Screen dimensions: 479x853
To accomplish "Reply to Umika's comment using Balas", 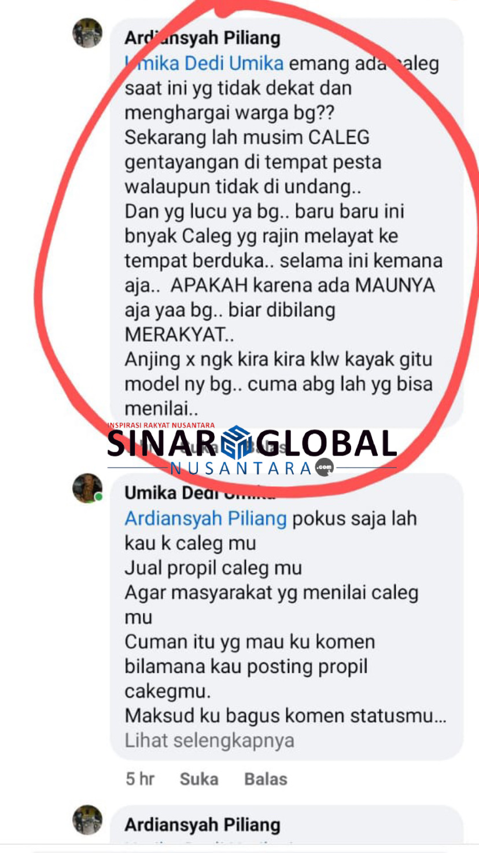I will tap(266, 779).
